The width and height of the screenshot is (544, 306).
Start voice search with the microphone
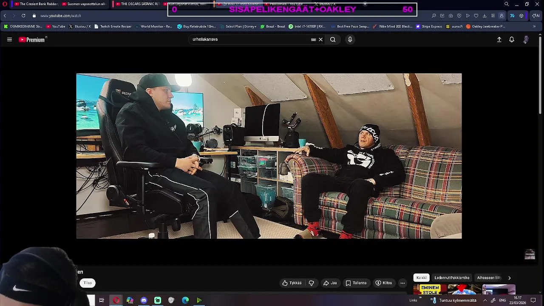point(350,40)
